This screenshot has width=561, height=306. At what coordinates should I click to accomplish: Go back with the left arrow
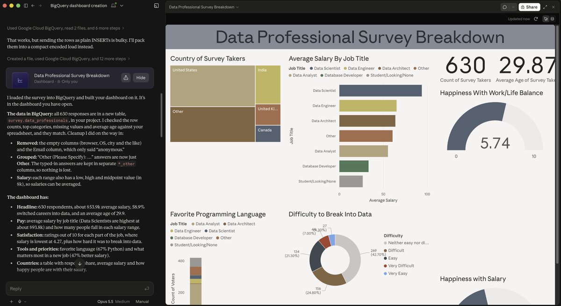(33, 6)
